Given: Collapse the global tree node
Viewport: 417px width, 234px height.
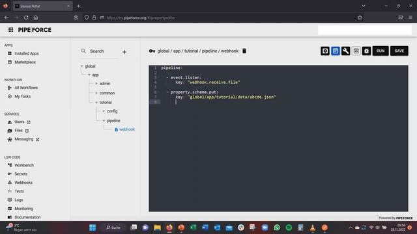Looking at the screenshot, I should pos(81,66).
